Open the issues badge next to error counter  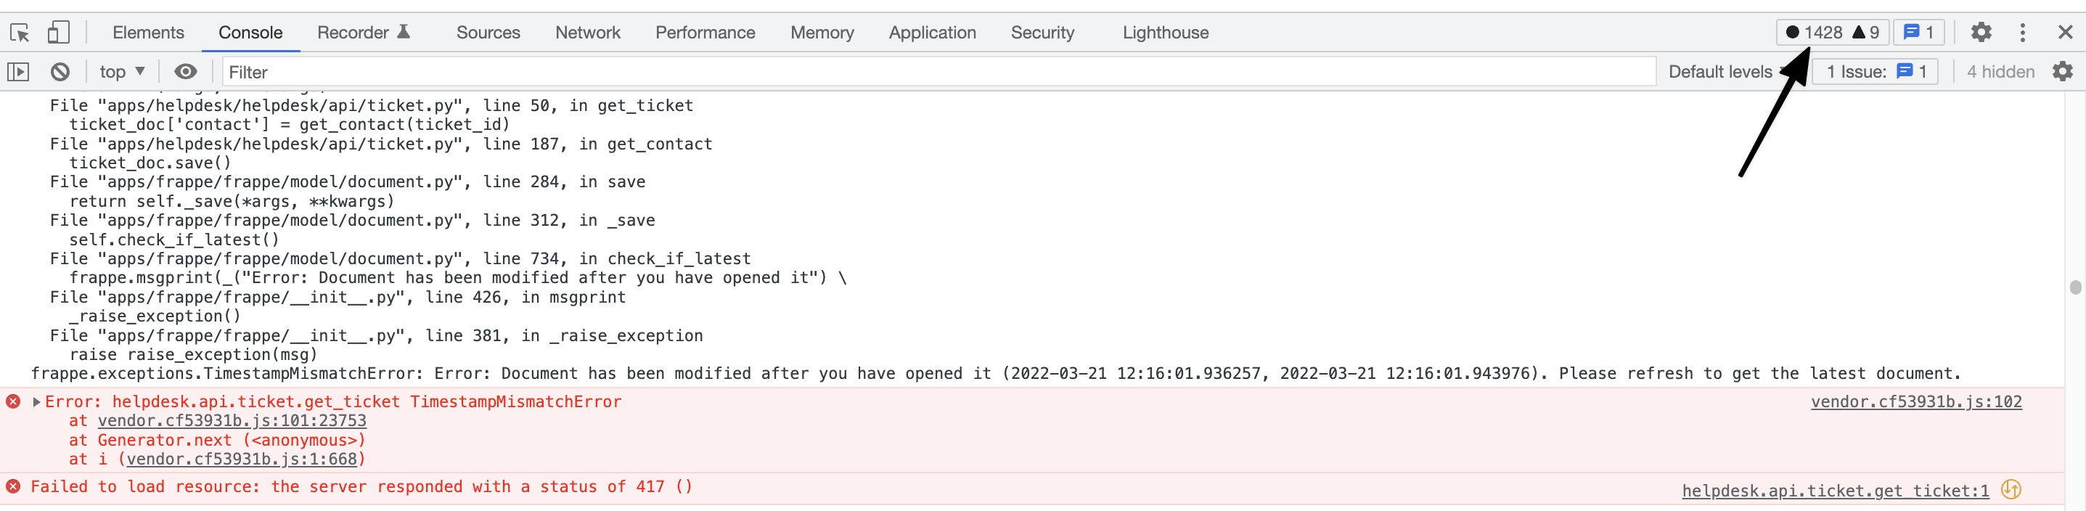point(1917,33)
